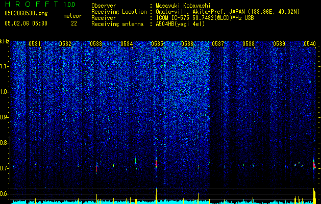
Task: Select the file name 0502060530.png
Action: 26,14
